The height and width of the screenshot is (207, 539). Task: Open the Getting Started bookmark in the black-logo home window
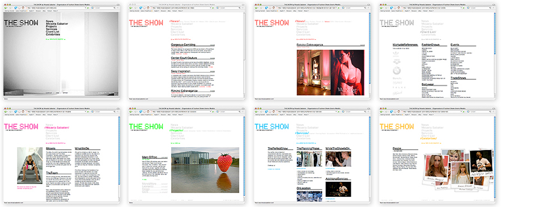click(10, 11)
